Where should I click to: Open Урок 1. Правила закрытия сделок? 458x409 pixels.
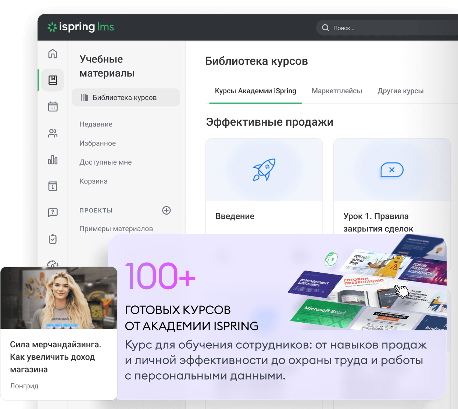pos(392,186)
